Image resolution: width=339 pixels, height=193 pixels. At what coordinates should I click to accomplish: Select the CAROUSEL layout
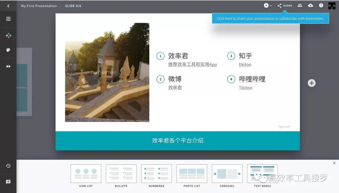(x=227, y=176)
